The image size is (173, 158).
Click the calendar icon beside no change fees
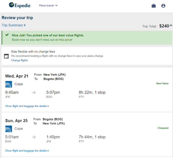tap(6, 56)
